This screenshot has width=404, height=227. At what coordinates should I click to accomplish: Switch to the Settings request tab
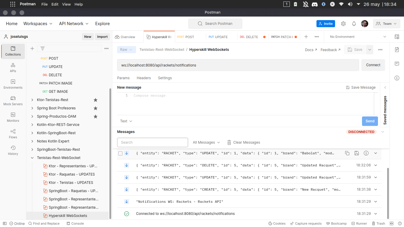(x=165, y=78)
